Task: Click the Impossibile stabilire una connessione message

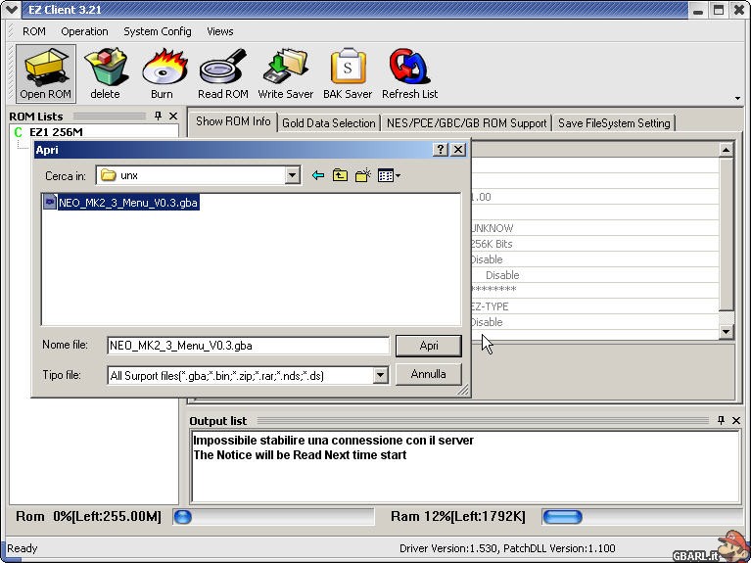Action: click(x=333, y=441)
